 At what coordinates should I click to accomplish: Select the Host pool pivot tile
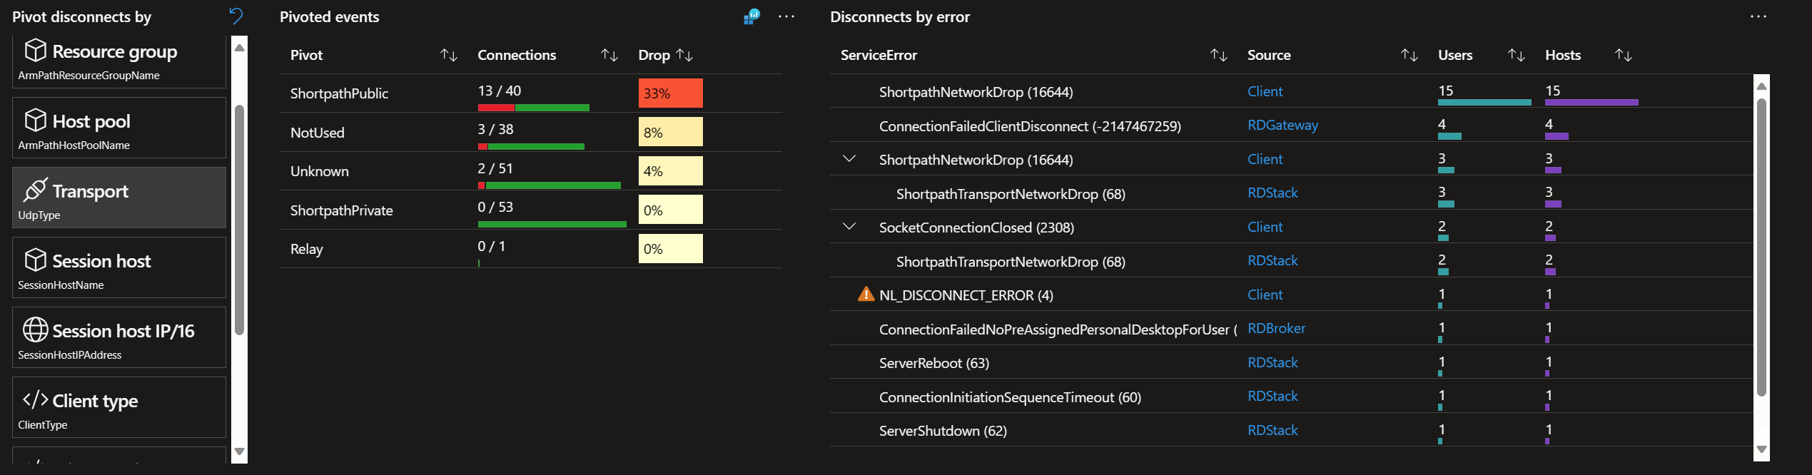118,128
